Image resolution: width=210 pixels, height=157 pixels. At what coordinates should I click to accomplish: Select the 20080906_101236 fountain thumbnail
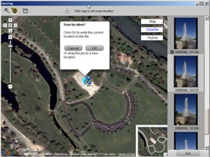[x=186, y=33]
